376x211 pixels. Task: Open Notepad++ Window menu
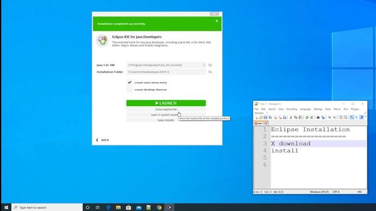click(x=259, y=113)
